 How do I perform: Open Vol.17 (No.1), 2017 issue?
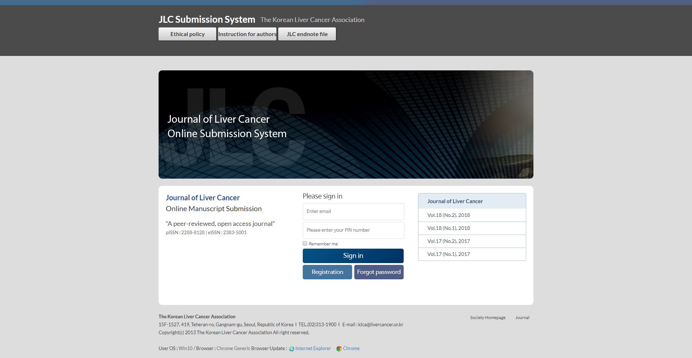448,254
